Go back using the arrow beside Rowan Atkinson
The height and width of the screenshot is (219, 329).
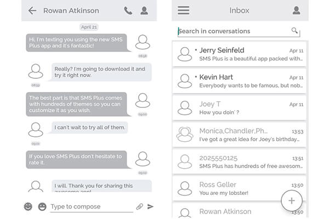(x=32, y=10)
